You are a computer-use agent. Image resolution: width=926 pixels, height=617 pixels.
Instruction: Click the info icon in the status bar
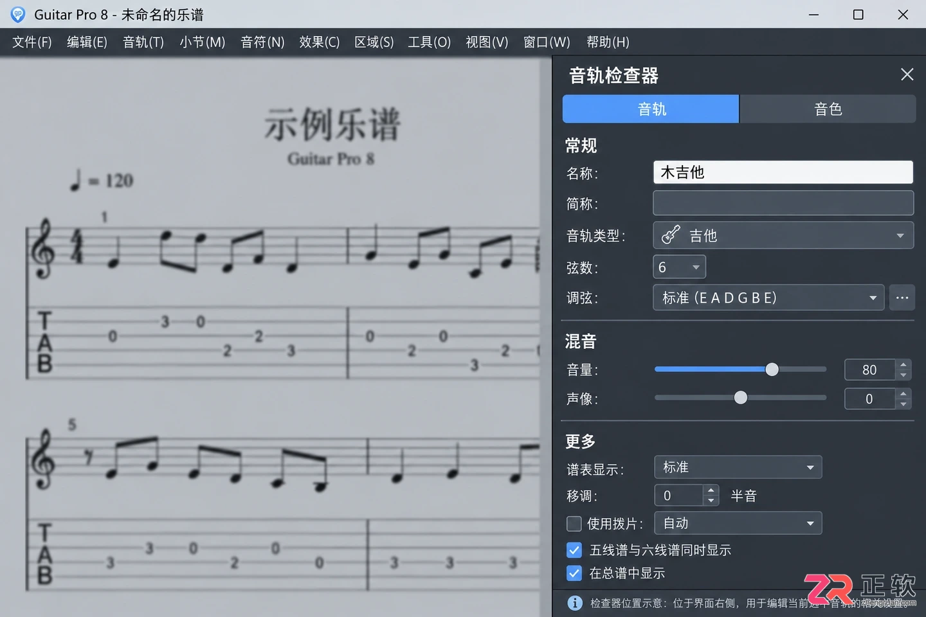[x=575, y=603]
